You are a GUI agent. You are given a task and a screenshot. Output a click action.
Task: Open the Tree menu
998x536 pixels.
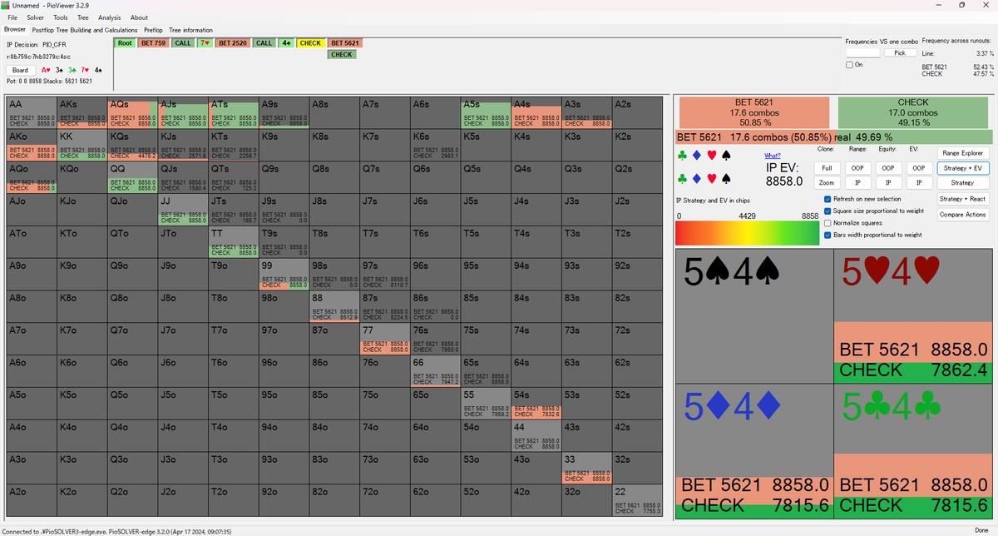click(x=83, y=17)
